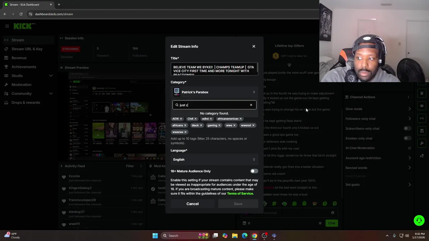The width and height of the screenshot is (429, 241).
Task: Expand Followers-only chat options
Action: point(410,118)
